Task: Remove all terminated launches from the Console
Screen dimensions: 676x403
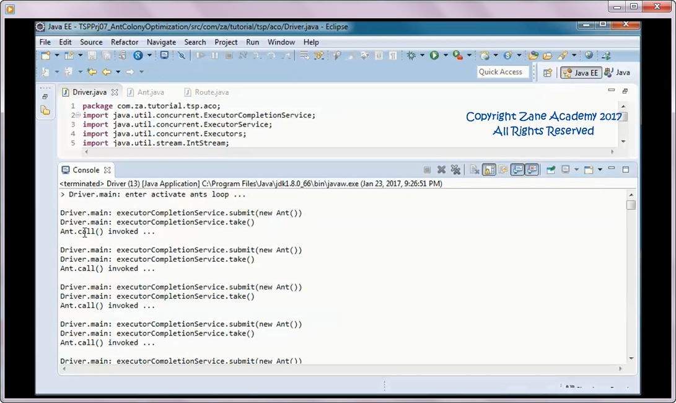Action: click(455, 169)
